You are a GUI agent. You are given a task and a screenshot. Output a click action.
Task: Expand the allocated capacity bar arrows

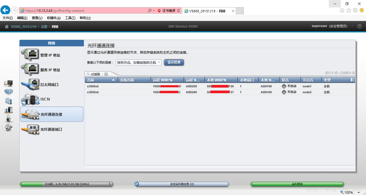(x=110, y=184)
